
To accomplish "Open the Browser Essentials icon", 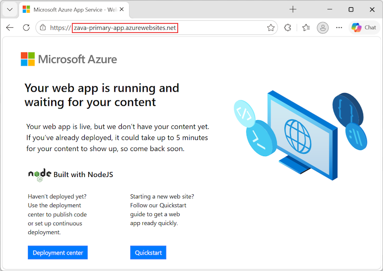I will 287,27.
